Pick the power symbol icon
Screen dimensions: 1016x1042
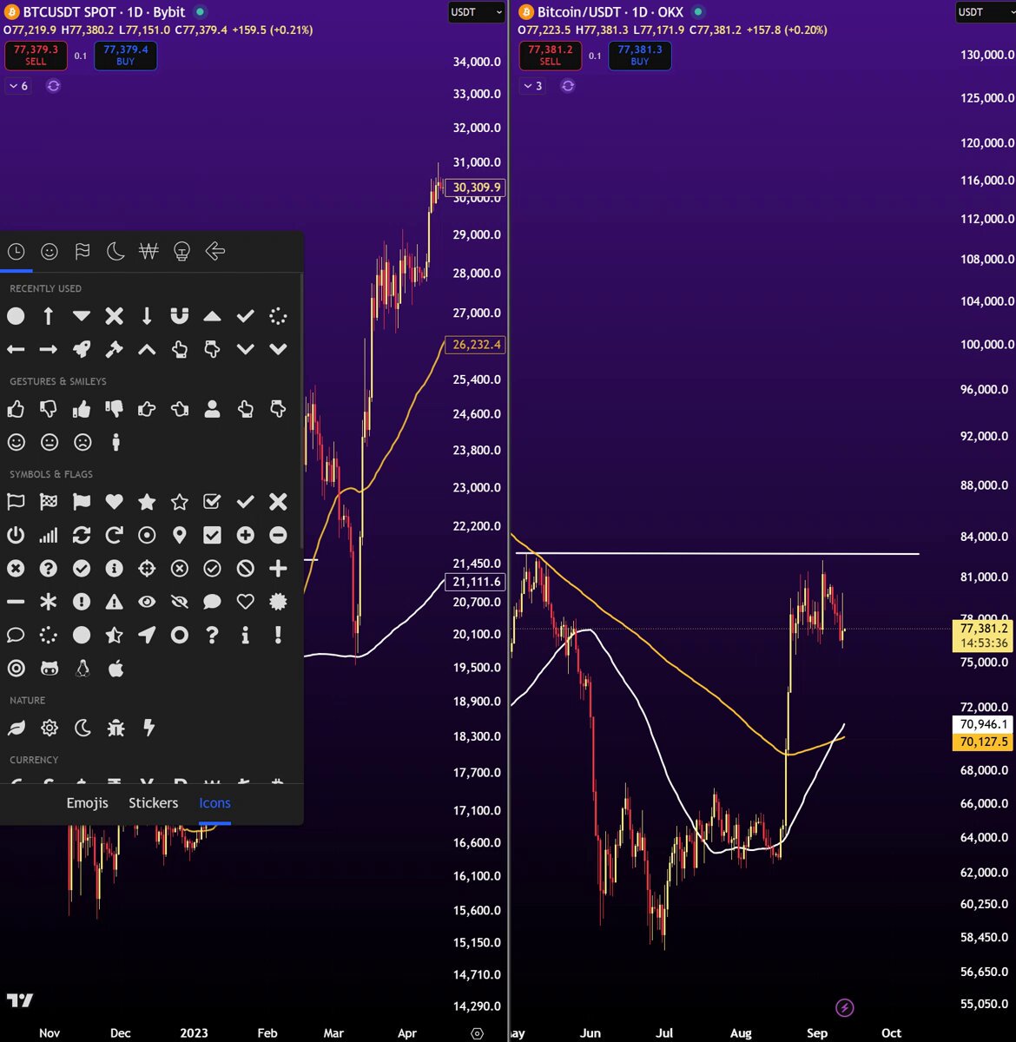tap(16, 535)
